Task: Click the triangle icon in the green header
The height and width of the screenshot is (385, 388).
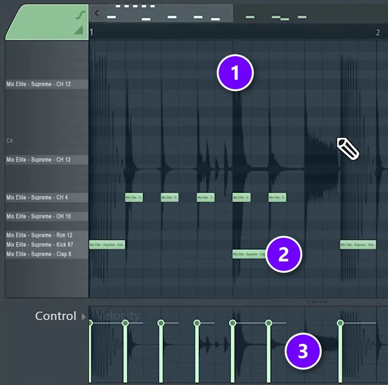Action: click(x=79, y=30)
